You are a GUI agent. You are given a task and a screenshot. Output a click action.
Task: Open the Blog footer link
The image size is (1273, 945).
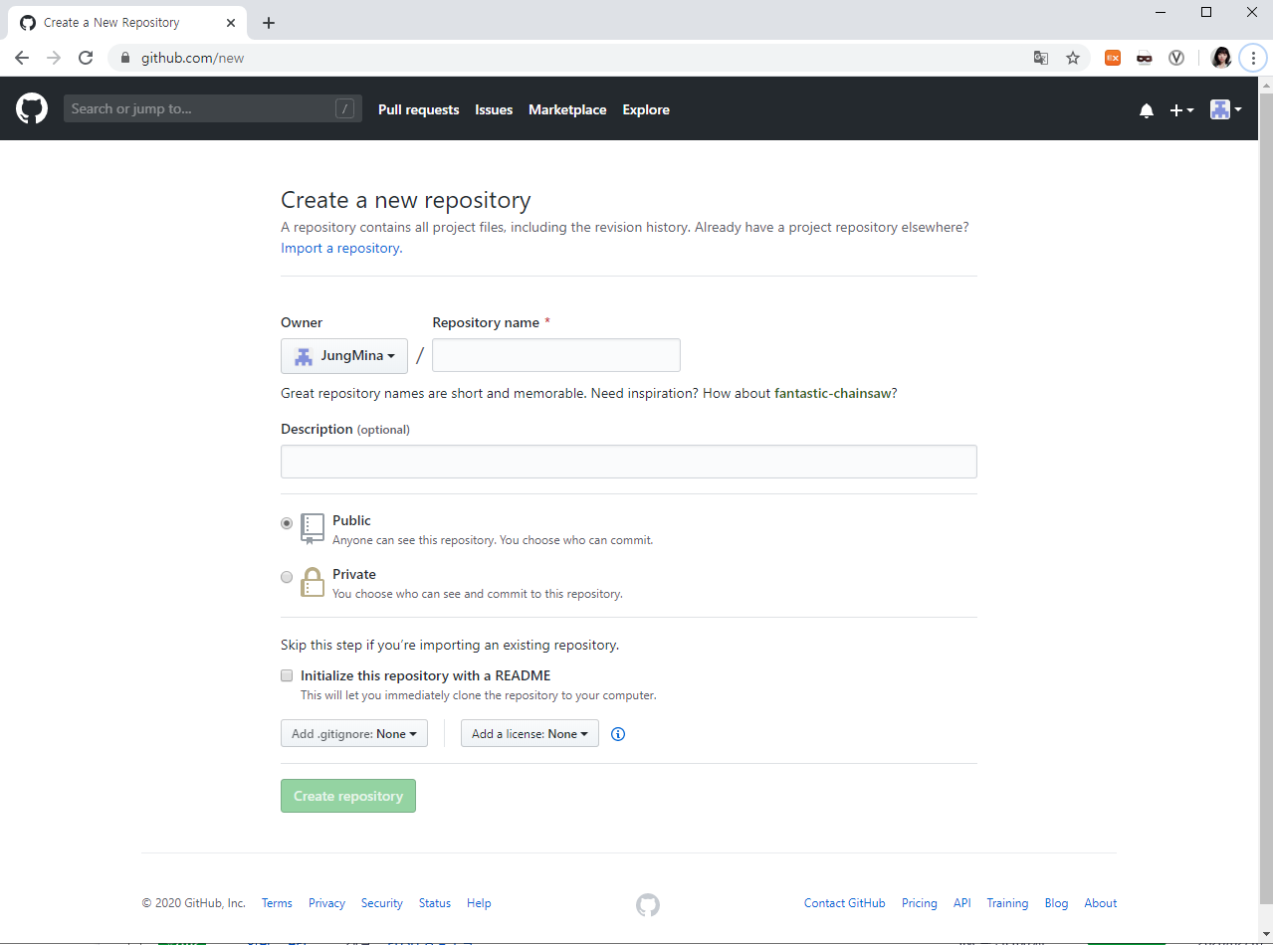1056,903
